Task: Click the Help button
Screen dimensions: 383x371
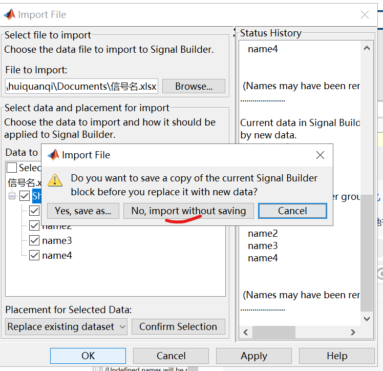Action: point(337,356)
